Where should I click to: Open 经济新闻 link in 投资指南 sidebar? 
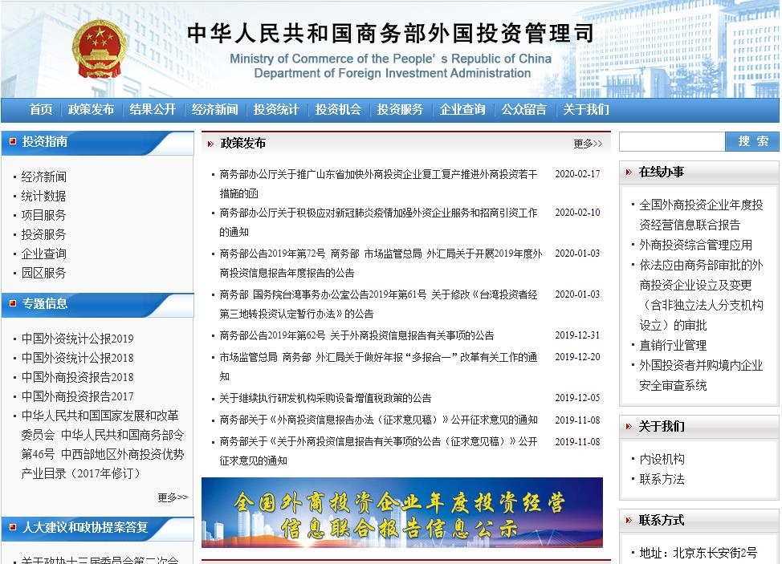pyautogui.click(x=44, y=177)
